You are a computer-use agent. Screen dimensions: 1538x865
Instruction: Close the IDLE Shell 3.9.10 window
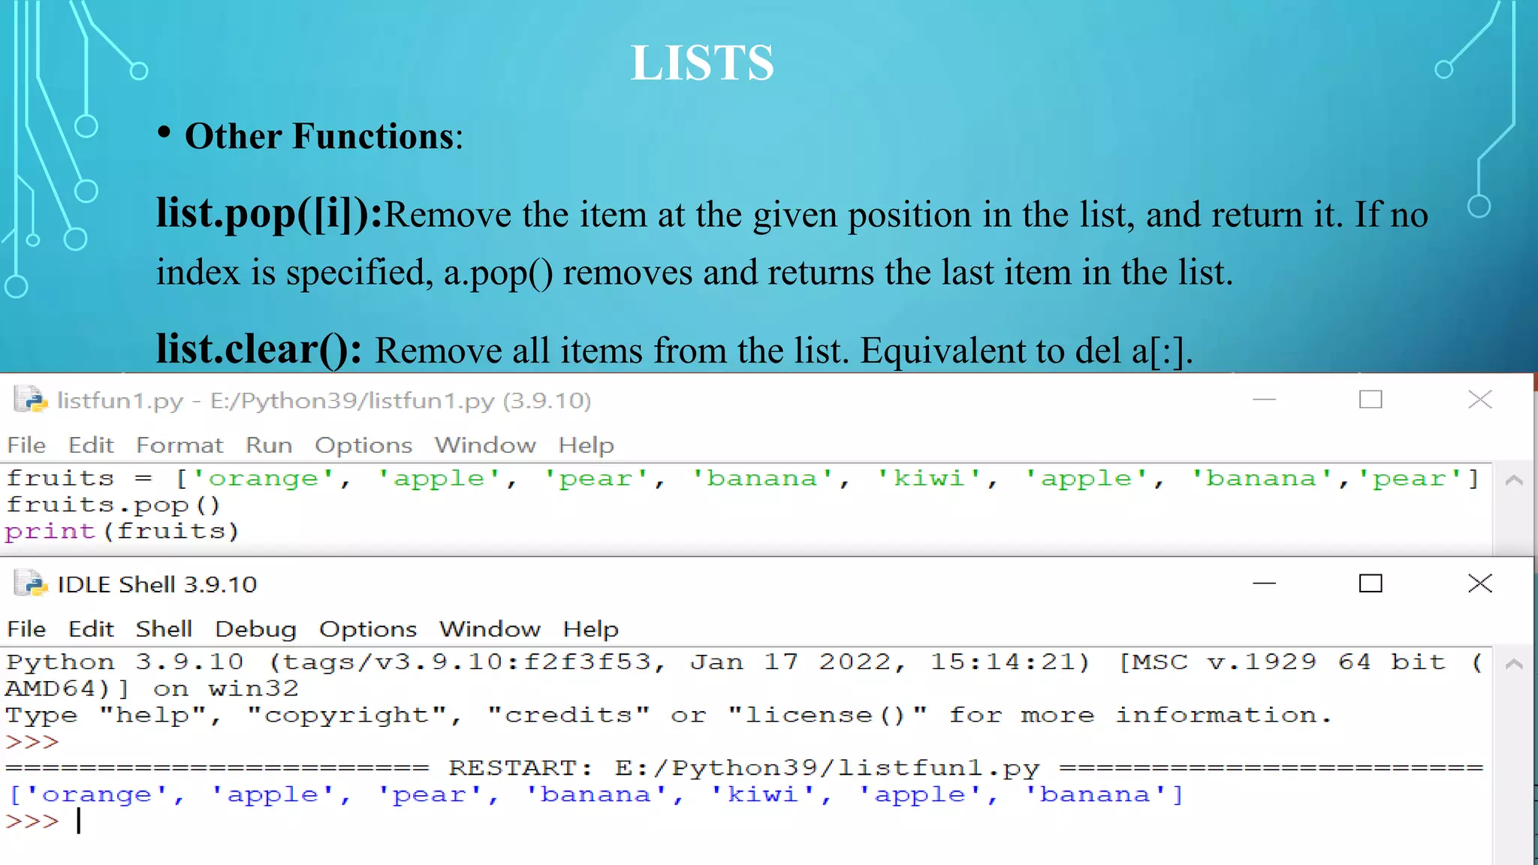[1480, 583]
